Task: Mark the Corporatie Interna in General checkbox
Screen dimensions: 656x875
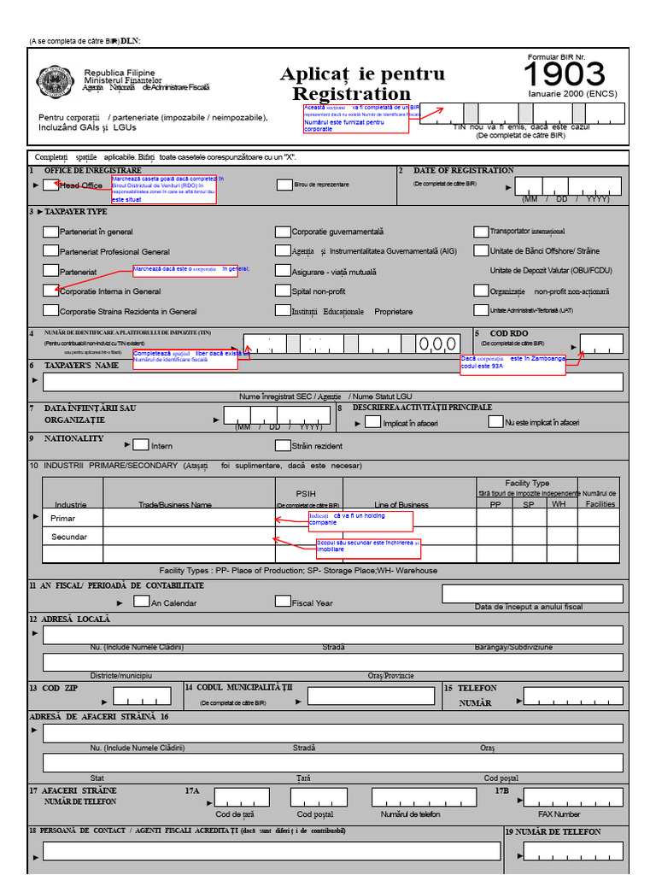Action: 50,291
